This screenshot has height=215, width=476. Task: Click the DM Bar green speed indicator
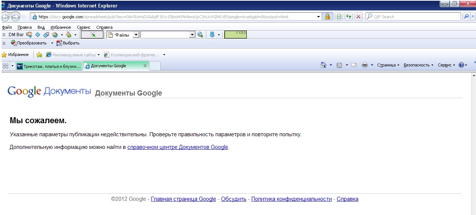pos(236,35)
